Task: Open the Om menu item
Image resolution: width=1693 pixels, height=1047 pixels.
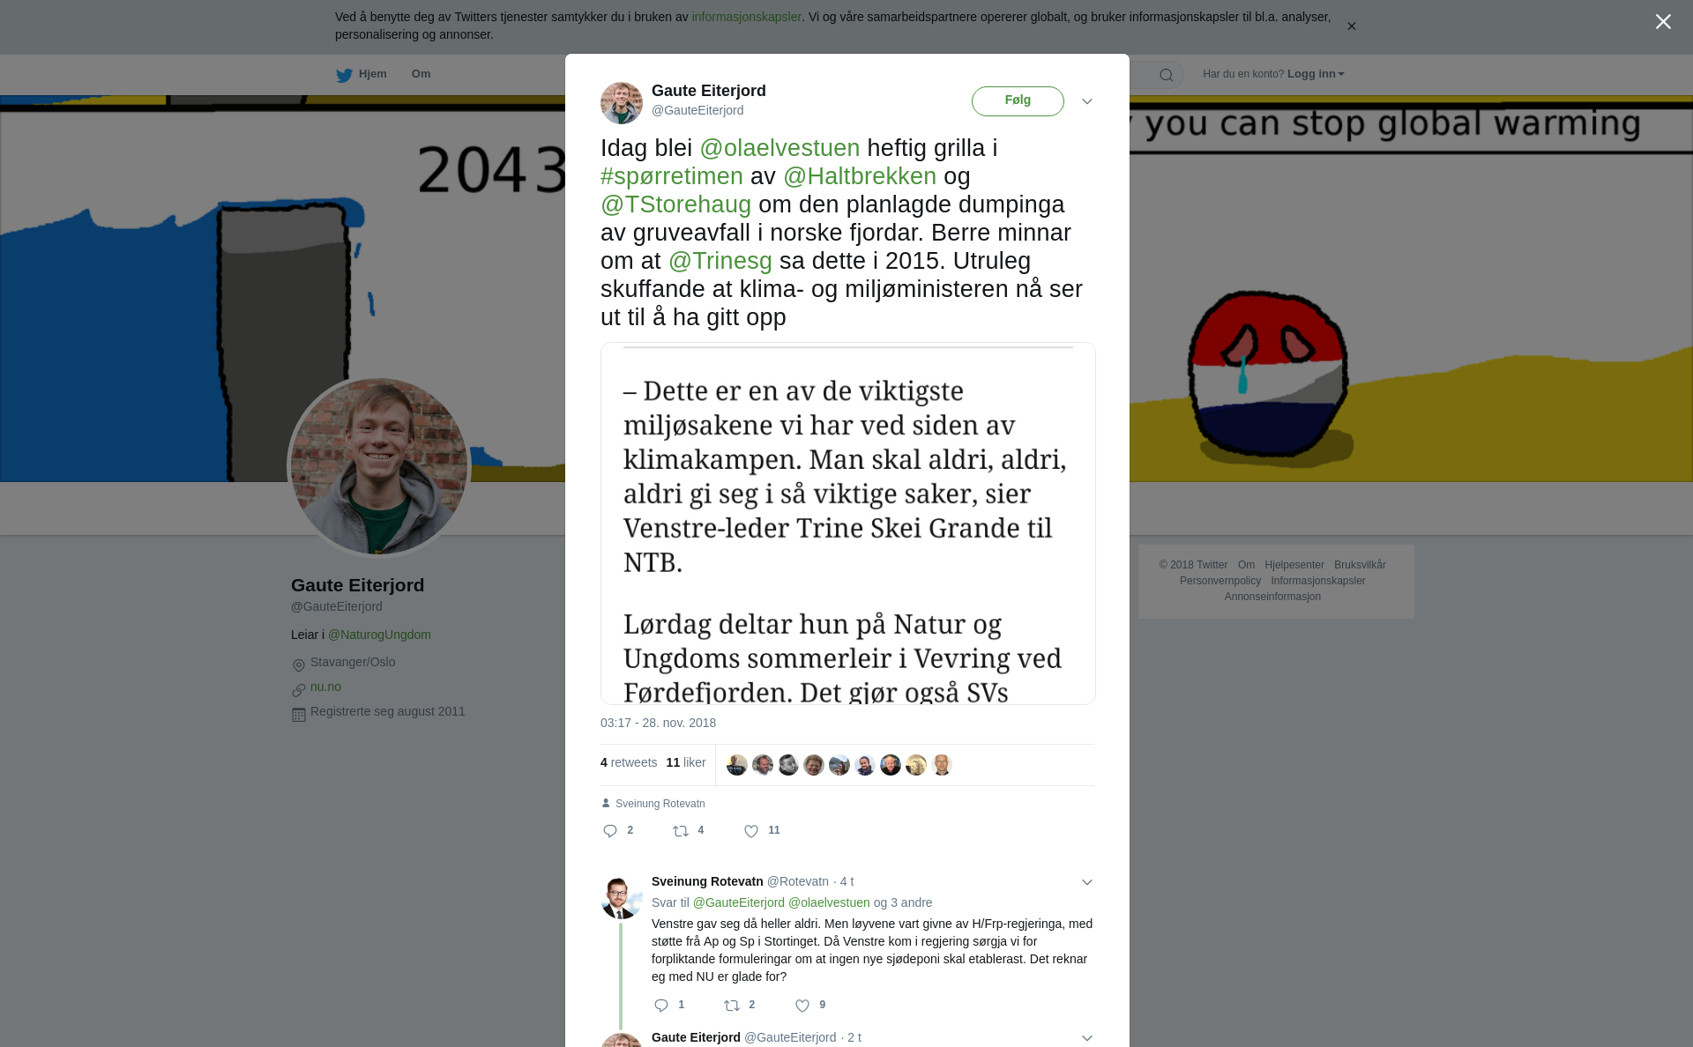Action: click(421, 74)
